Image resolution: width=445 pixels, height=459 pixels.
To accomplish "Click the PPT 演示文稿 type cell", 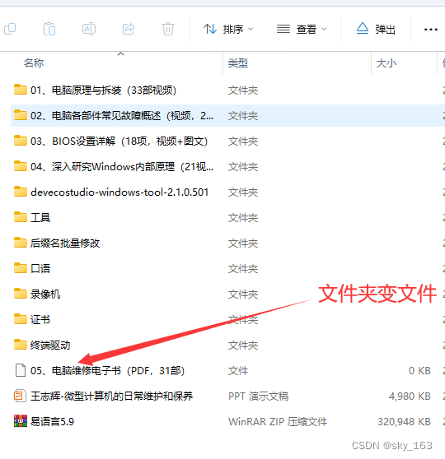I will pyautogui.click(x=259, y=396).
